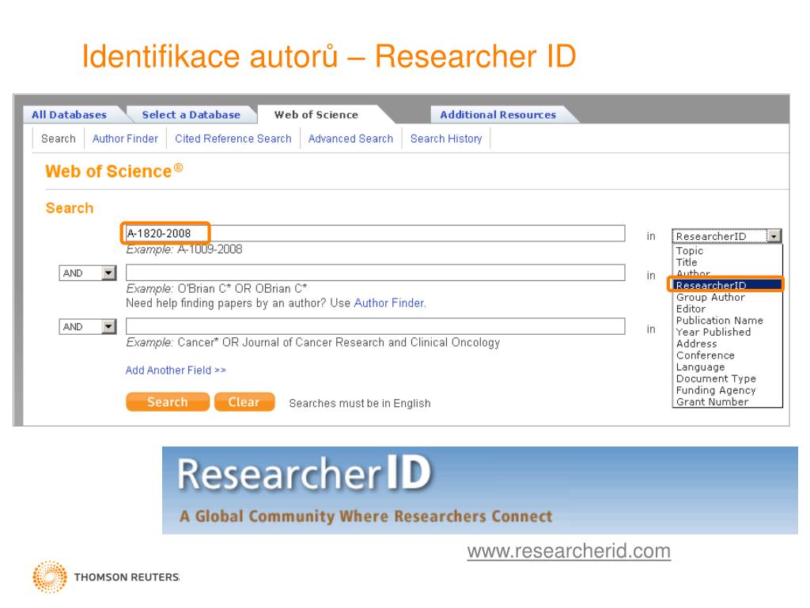Open the second AND operator dropdown
Screen dimensions: 810x608
click(x=87, y=327)
